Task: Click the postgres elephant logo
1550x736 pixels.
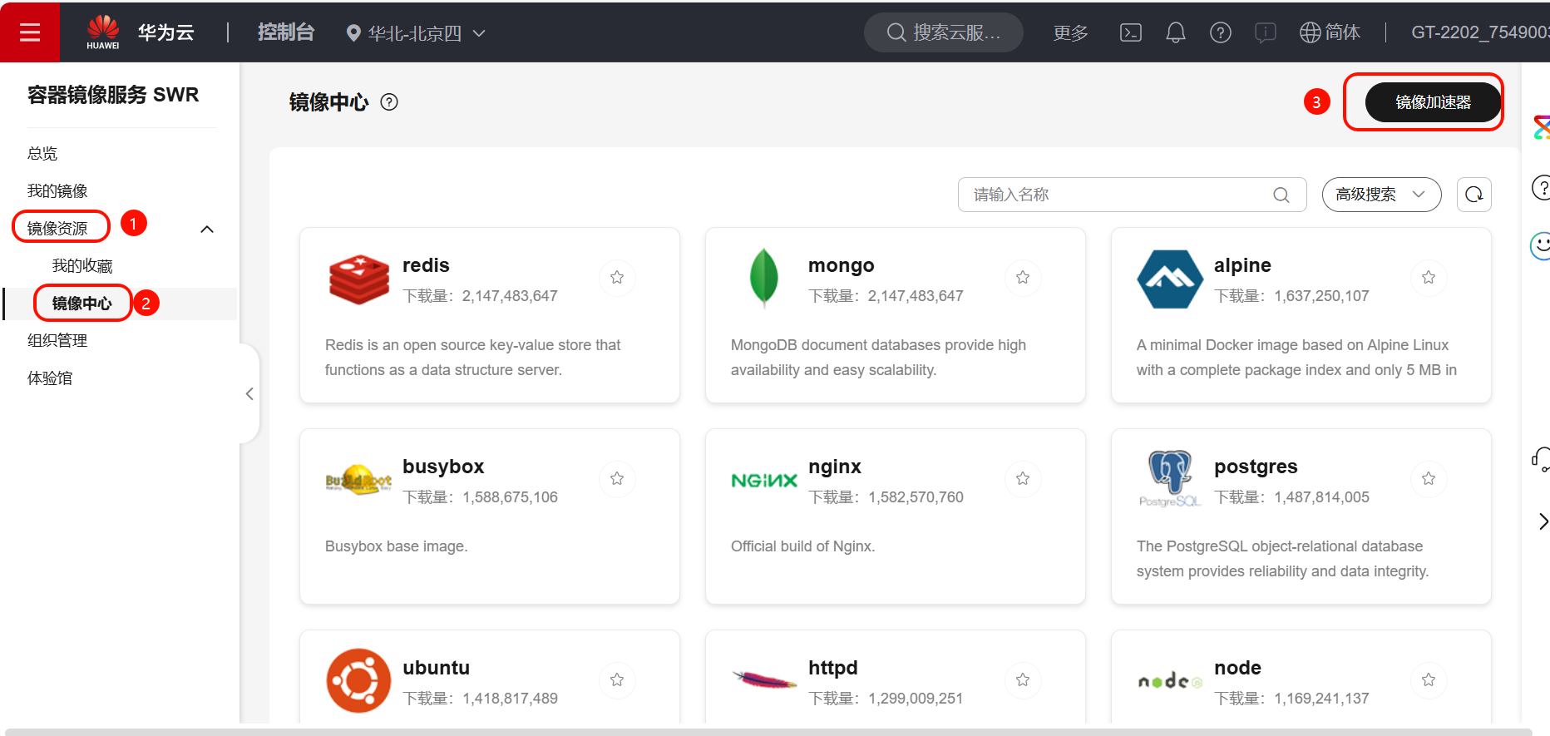Action: point(1170,478)
